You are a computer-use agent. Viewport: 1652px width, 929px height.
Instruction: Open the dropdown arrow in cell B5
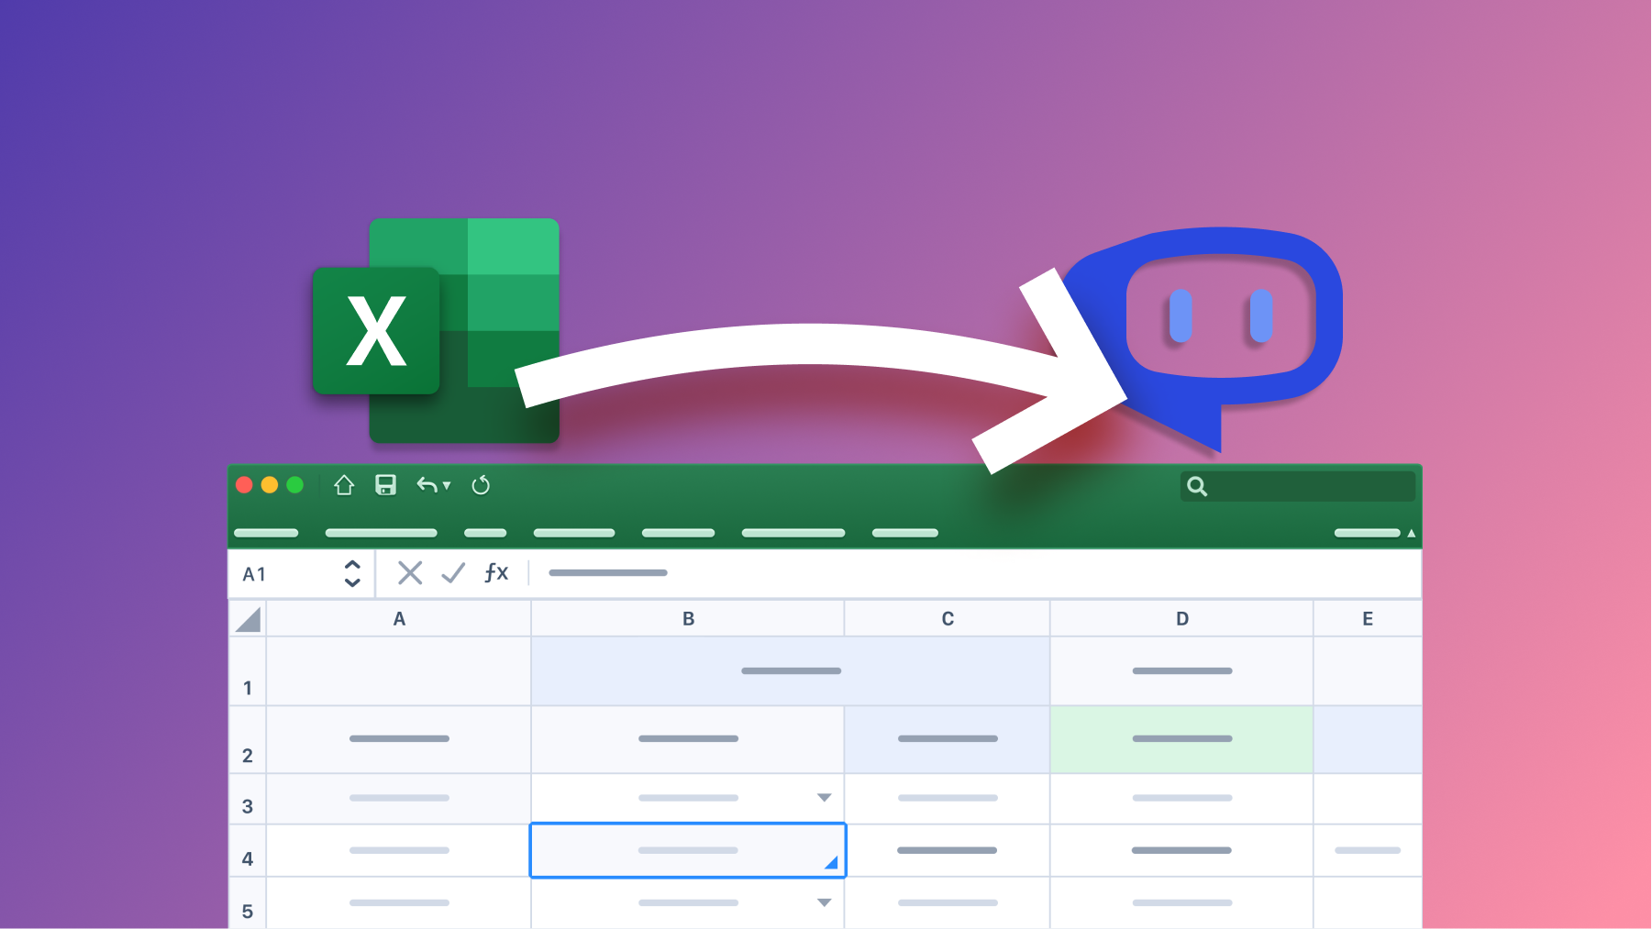coord(825,903)
